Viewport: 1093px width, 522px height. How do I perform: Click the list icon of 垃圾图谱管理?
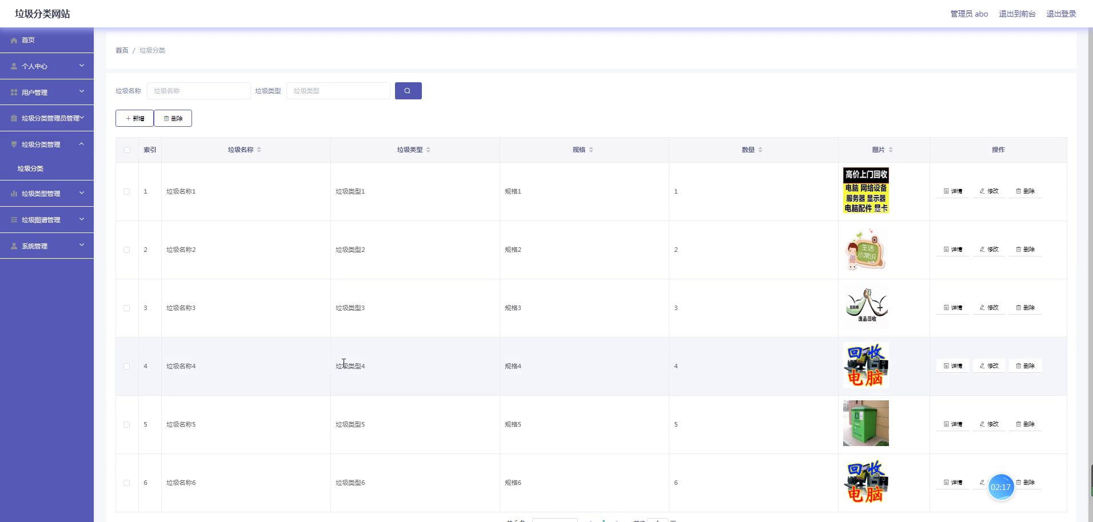pyautogui.click(x=14, y=220)
